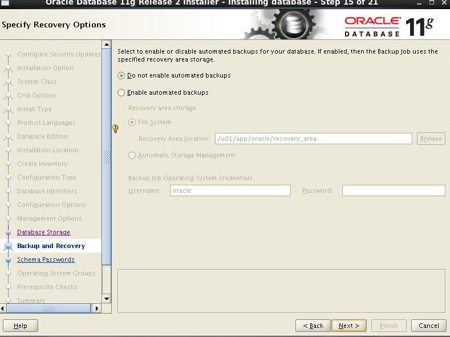Click the horizontal step list scrollbar thumb

(48, 308)
